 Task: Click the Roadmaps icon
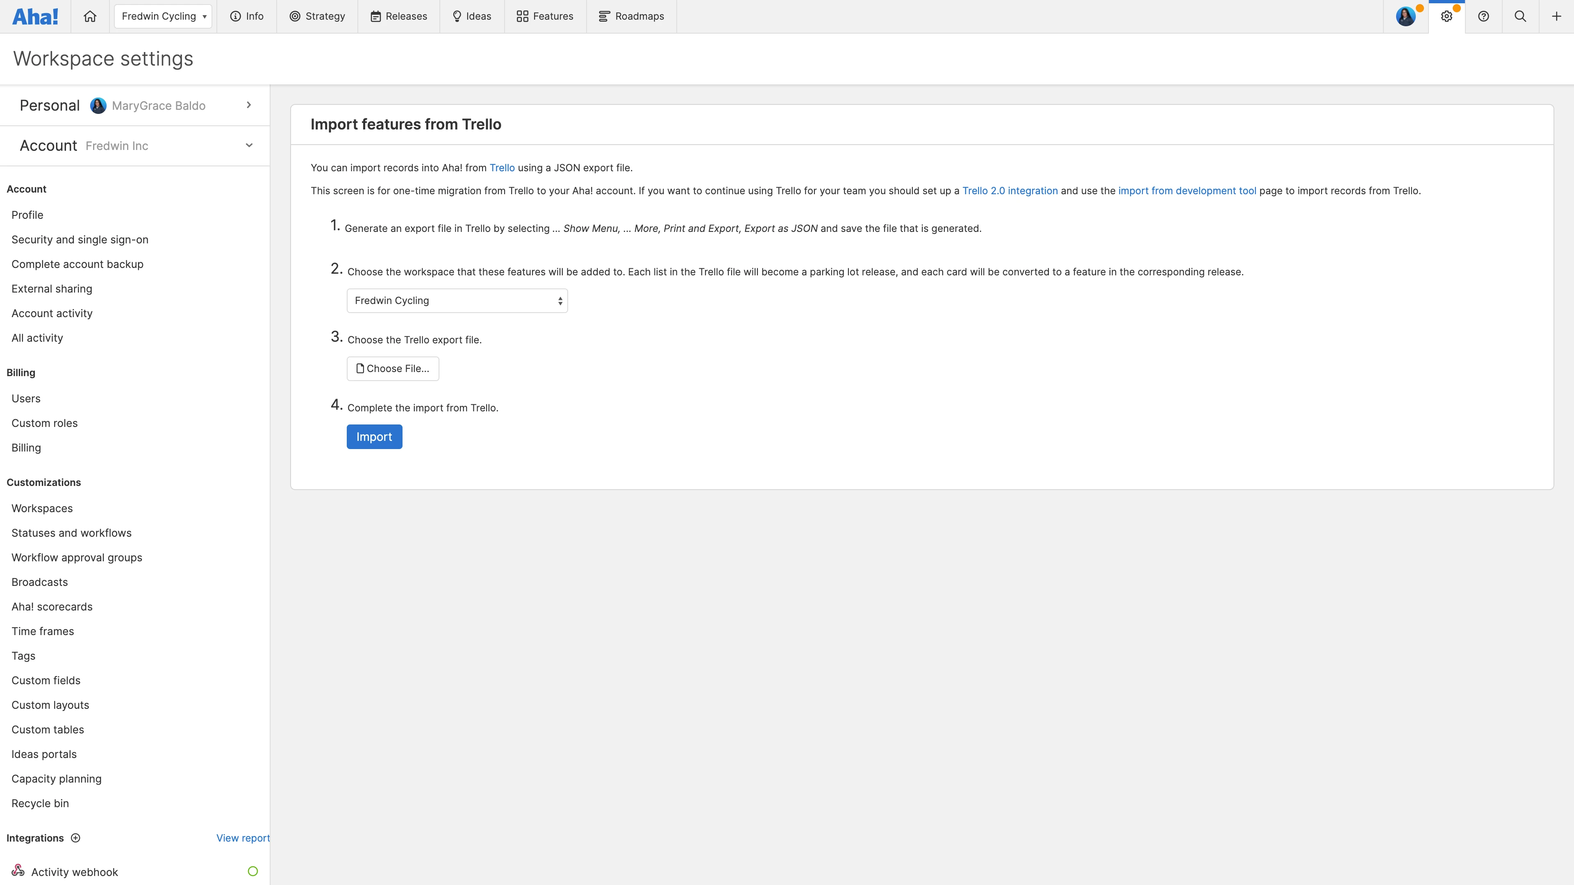pos(604,16)
